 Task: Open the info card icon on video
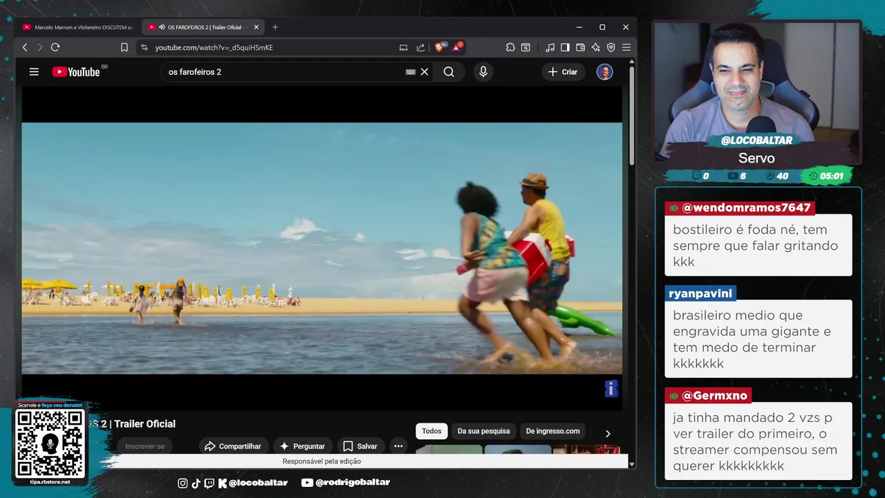(x=611, y=389)
